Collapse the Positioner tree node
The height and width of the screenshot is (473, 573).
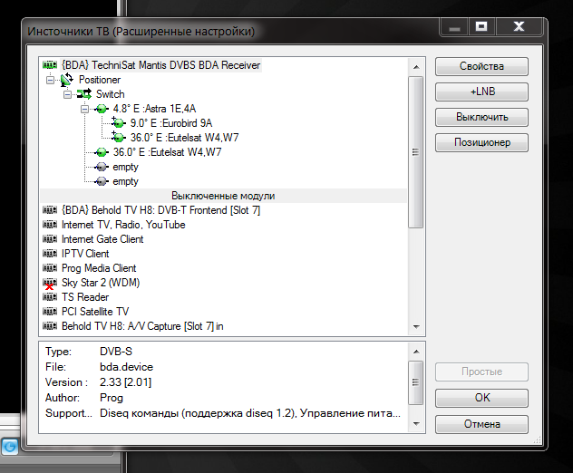(52, 80)
